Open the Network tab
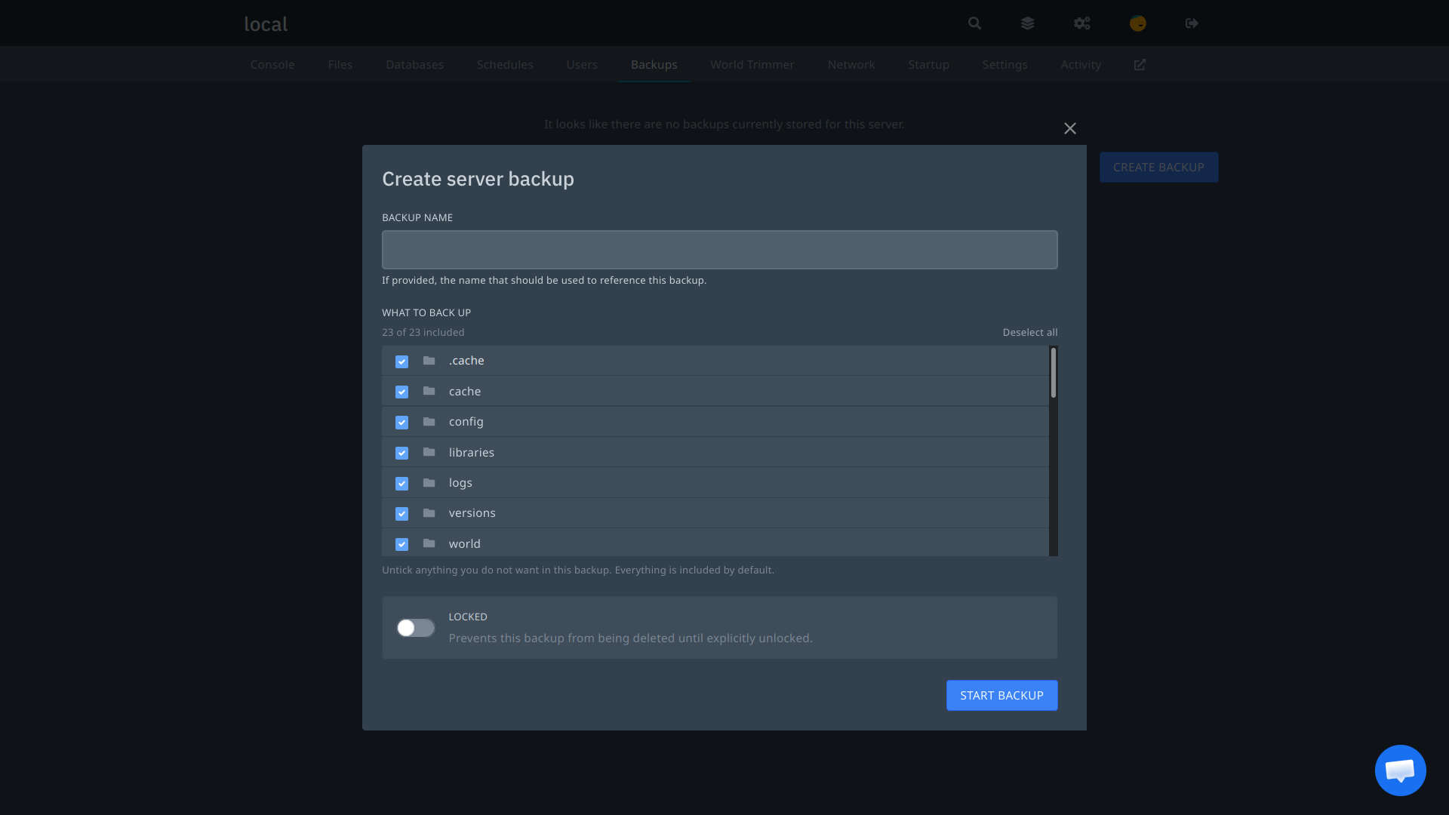 click(x=851, y=65)
